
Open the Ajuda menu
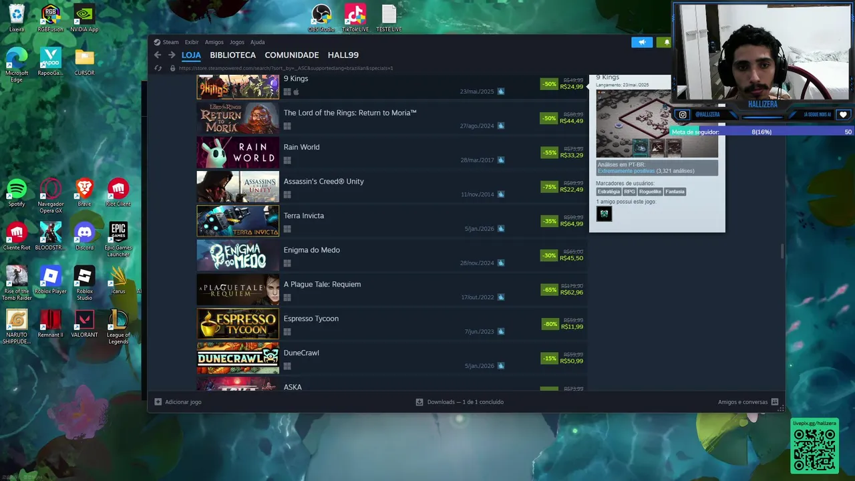click(257, 42)
